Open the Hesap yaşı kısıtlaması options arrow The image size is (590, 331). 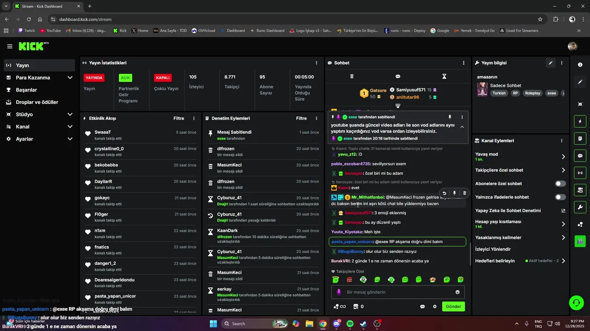point(563,224)
